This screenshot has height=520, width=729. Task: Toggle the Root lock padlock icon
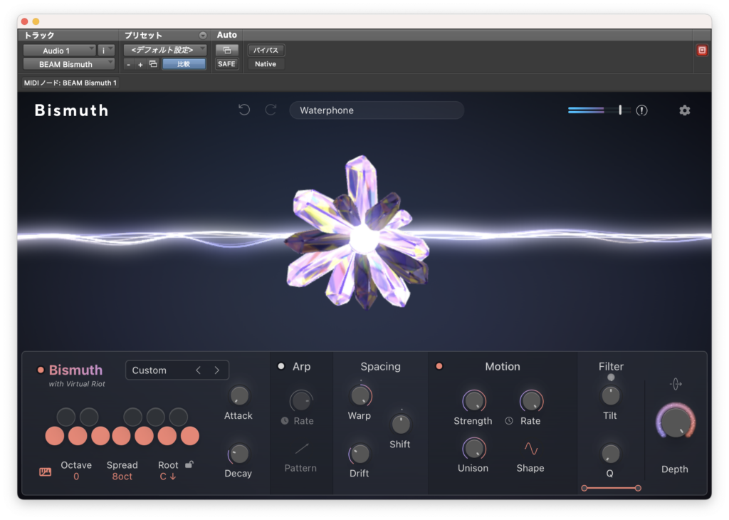coord(189,464)
